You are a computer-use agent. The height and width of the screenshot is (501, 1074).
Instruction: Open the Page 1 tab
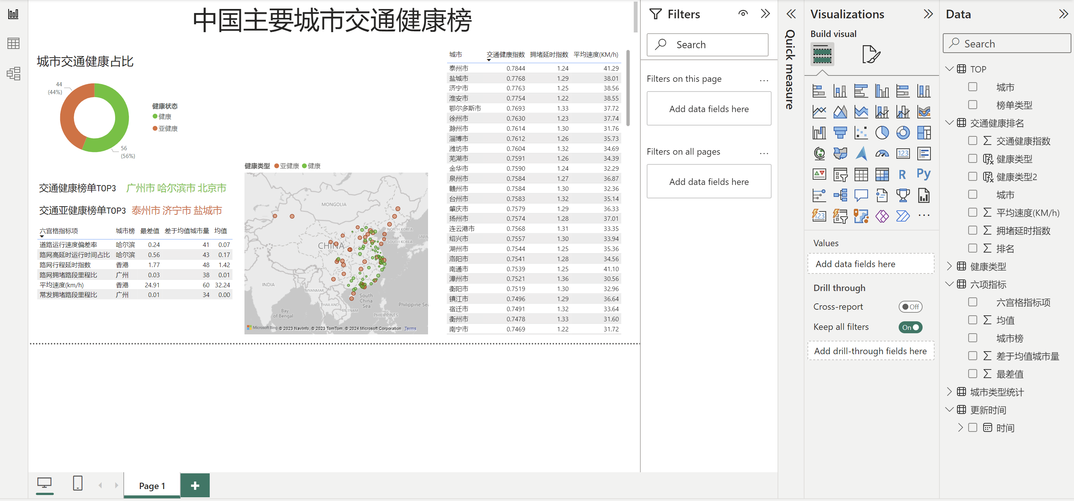point(152,486)
